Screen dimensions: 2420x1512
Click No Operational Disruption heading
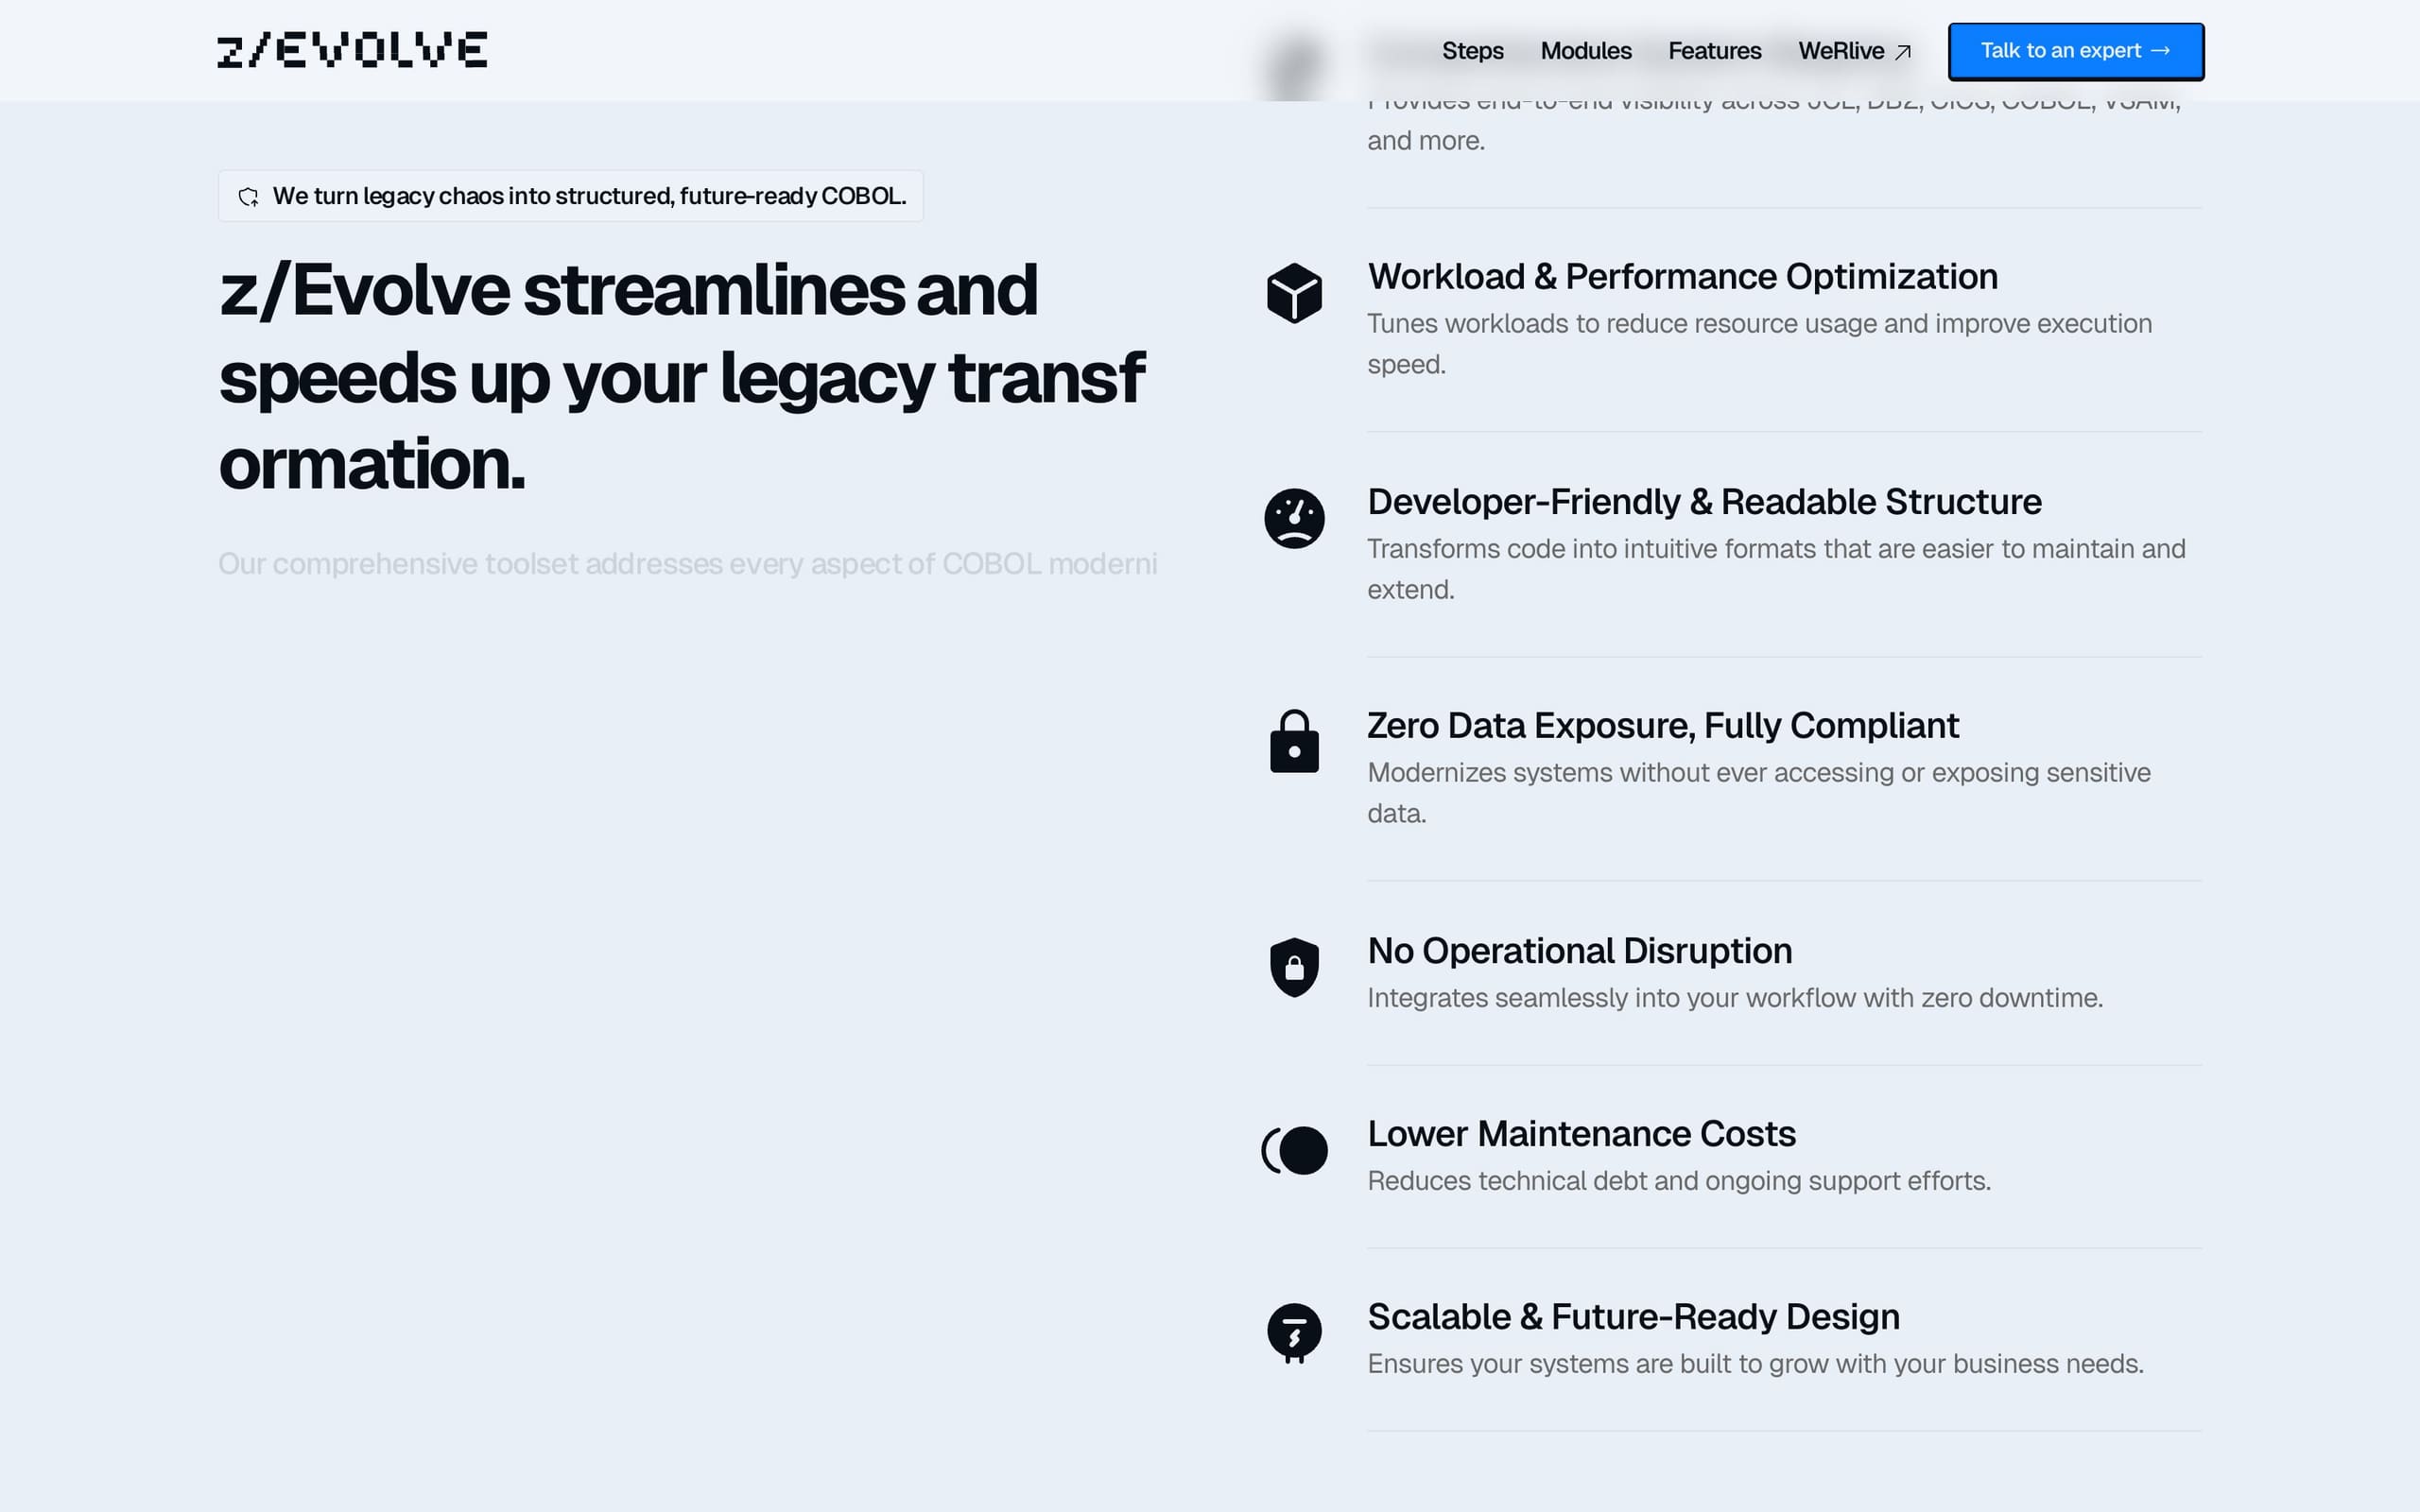click(x=1579, y=951)
